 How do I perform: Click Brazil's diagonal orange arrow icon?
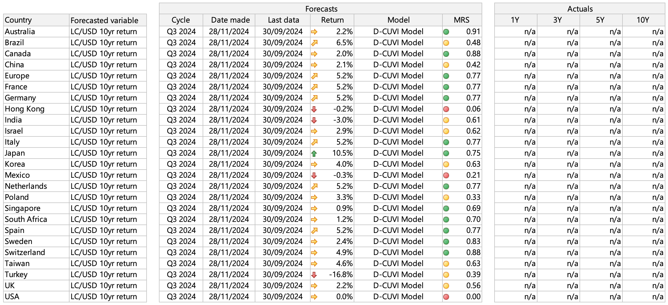314,43
